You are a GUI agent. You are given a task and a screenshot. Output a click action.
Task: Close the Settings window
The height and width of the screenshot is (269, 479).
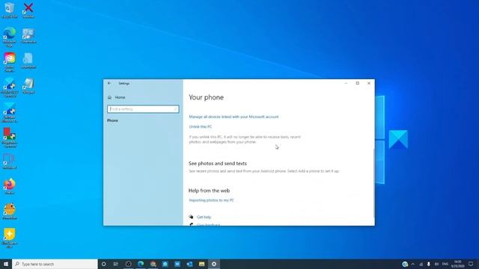click(369, 83)
